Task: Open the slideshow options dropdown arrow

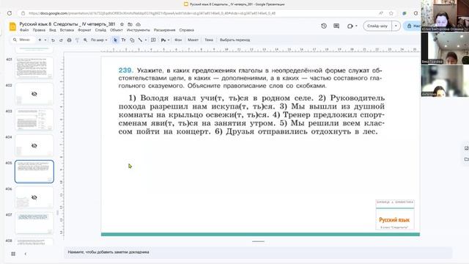Action: click(396, 26)
